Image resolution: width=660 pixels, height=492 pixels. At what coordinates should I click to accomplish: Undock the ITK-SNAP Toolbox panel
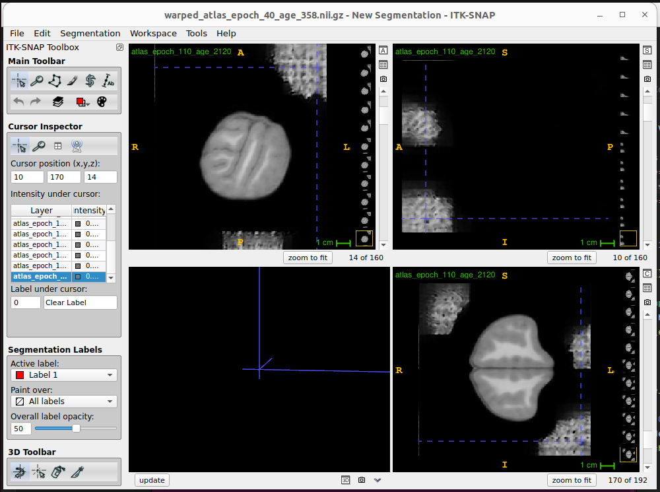click(120, 48)
